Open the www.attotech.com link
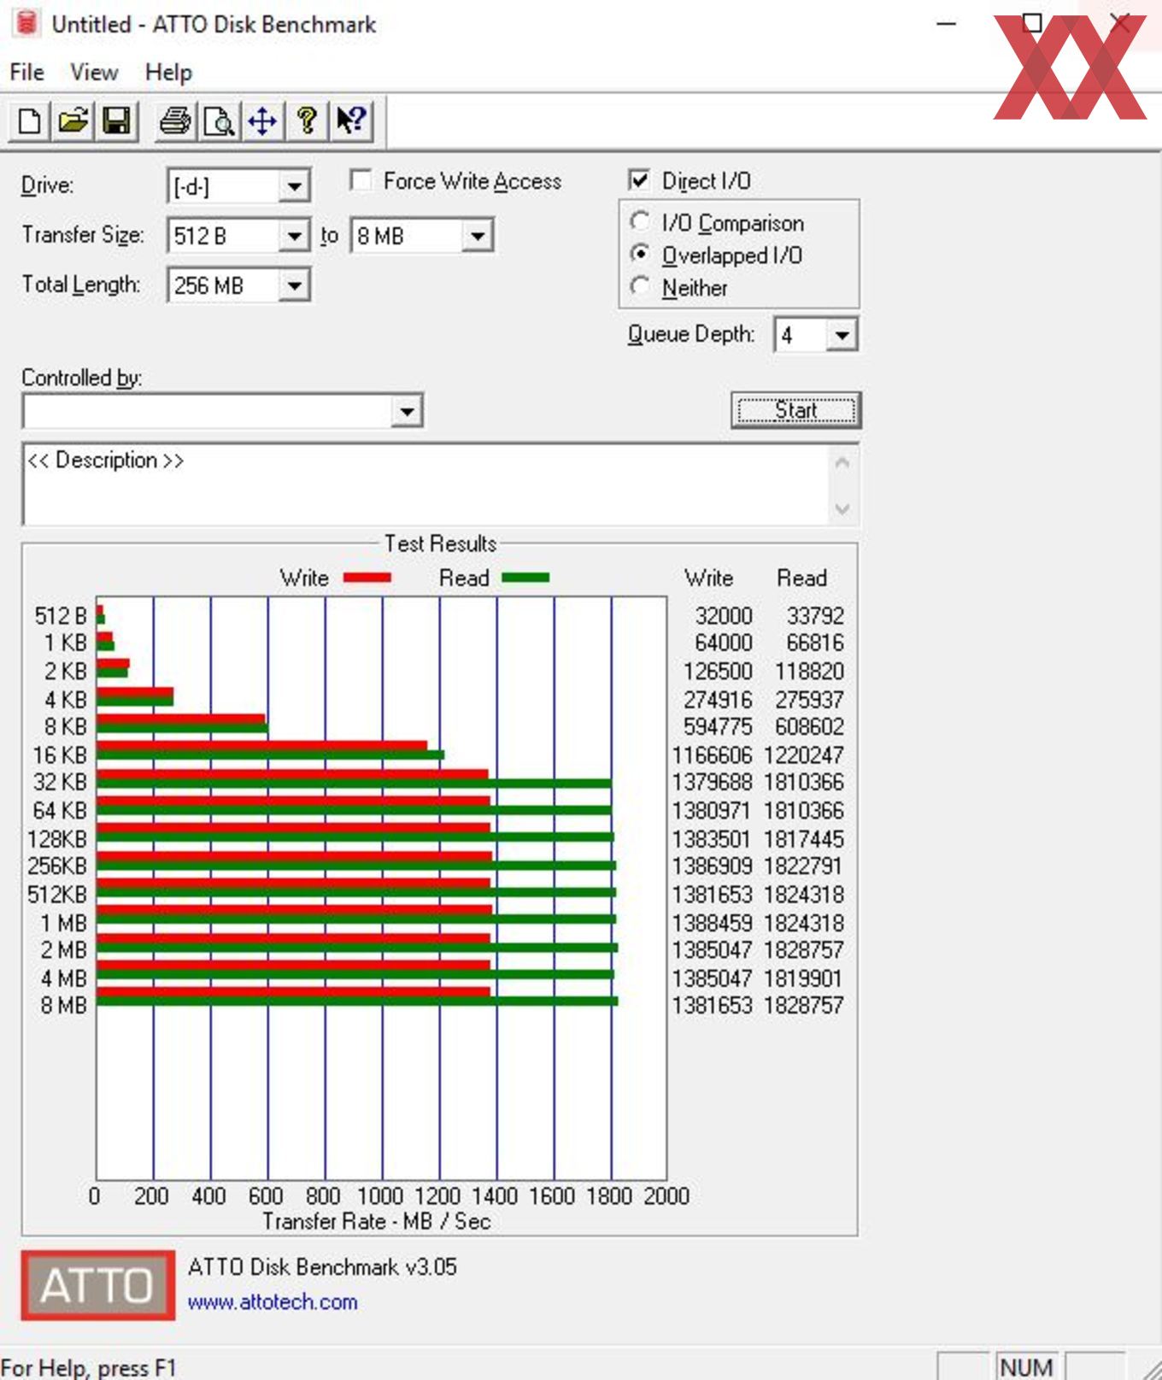1162x1380 pixels. pyautogui.click(x=273, y=1302)
